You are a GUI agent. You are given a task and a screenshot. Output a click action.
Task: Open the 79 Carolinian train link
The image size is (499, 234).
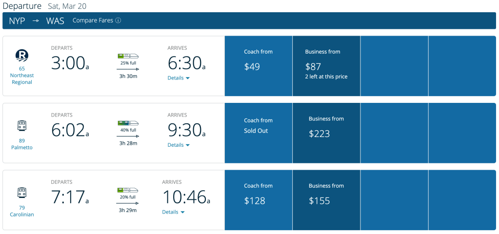tap(22, 211)
